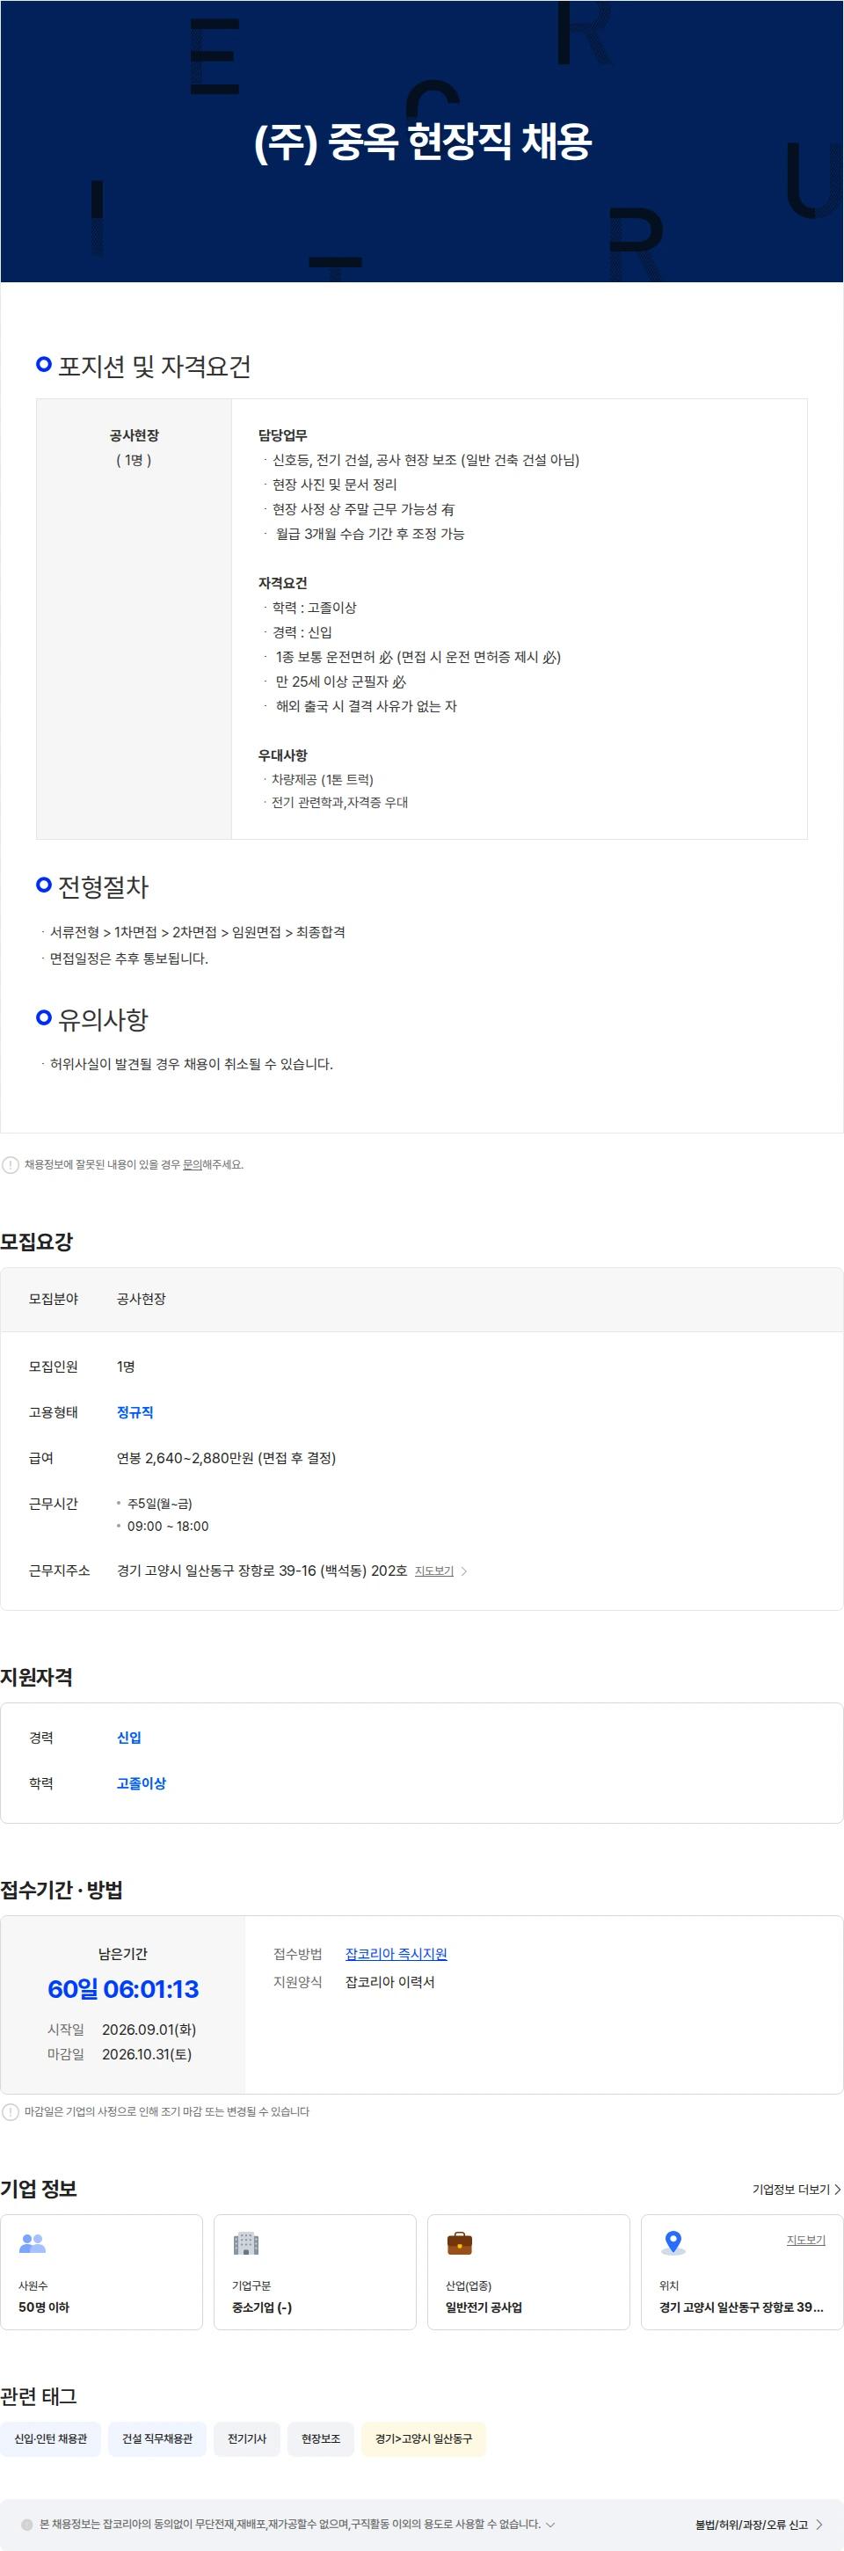Image resolution: width=844 pixels, height=2551 pixels.
Task: Open 지도보기 link in 위치 card
Action: coord(805,2239)
